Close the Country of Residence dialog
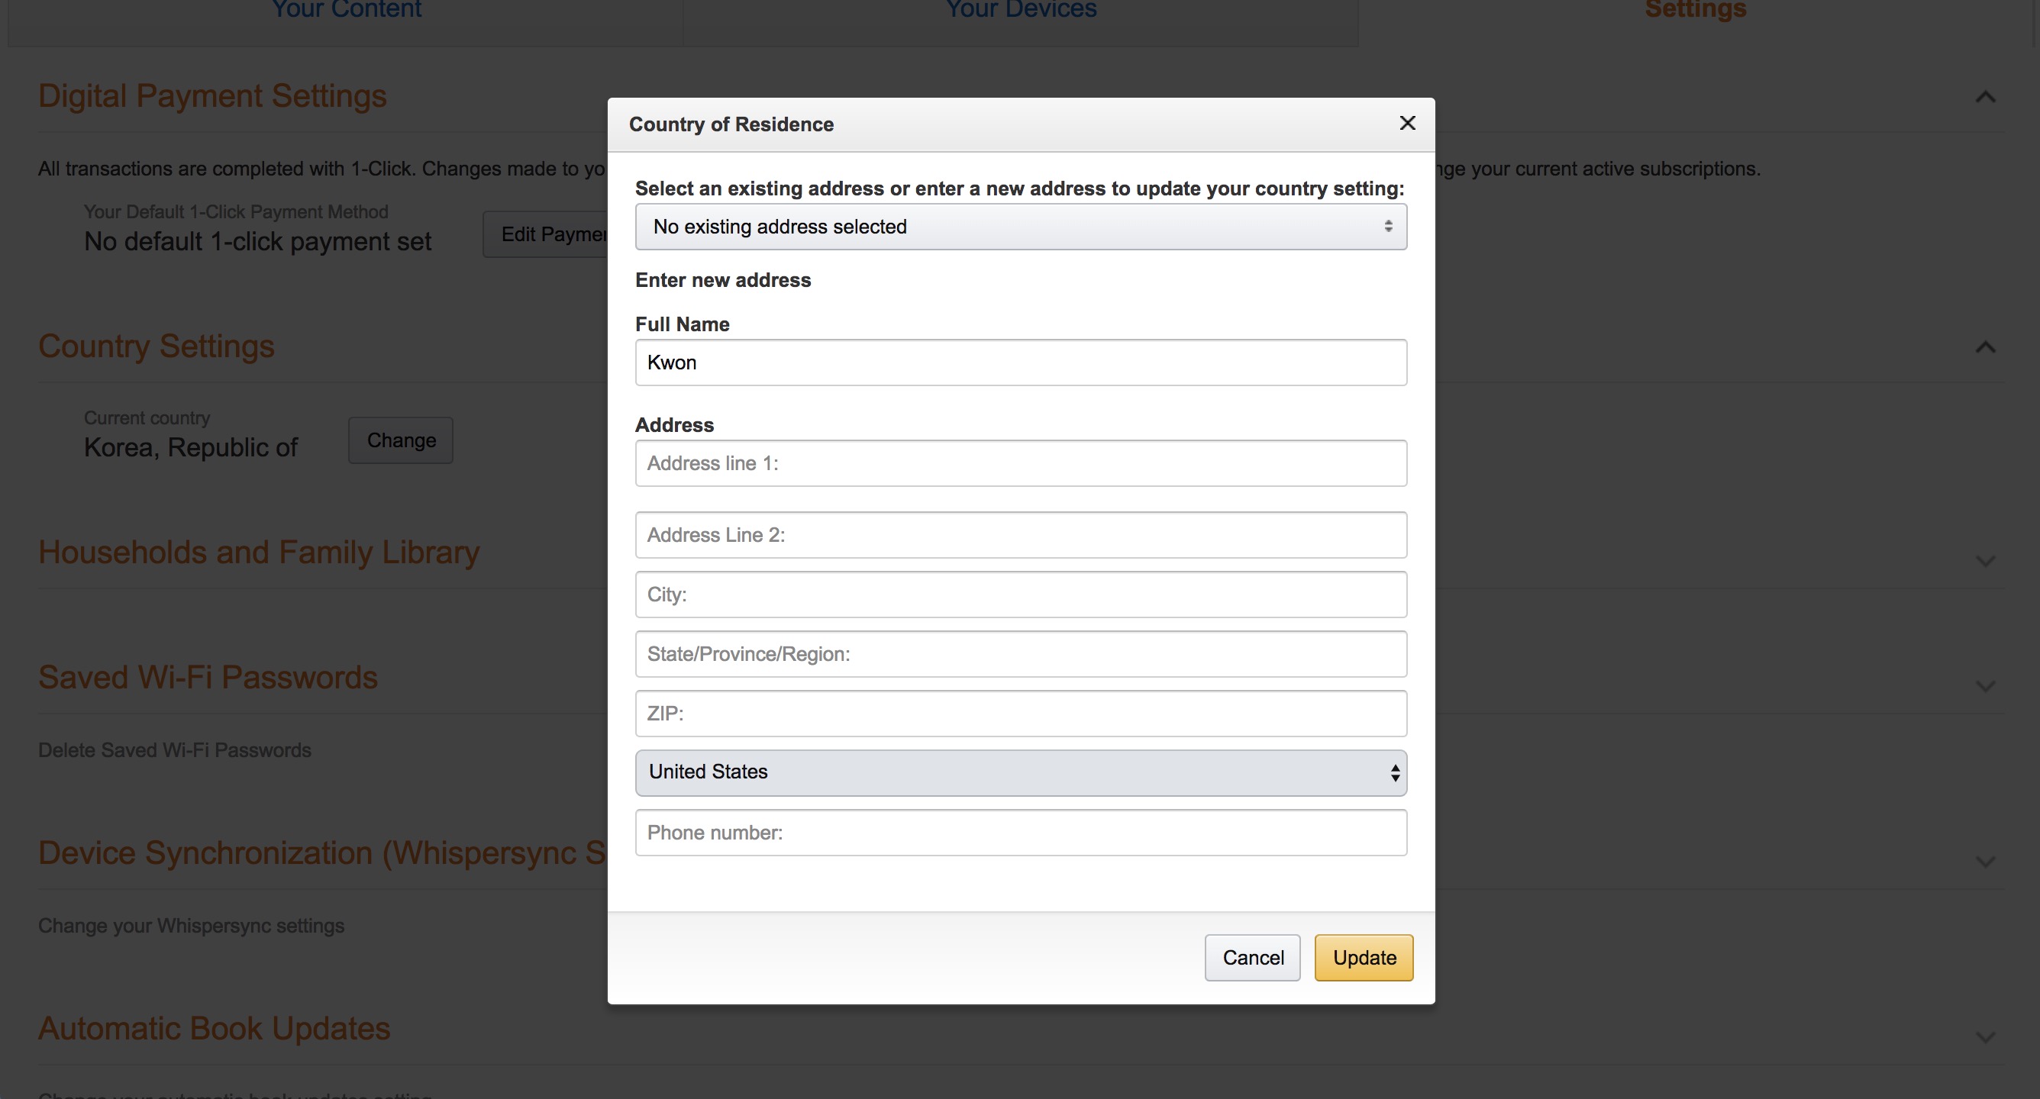The height and width of the screenshot is (1099, 2040). pos(1407,123)
